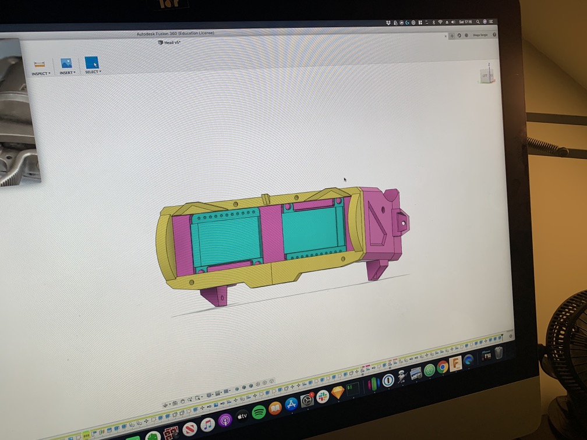
Task: Click the Look At icon in navigation bar
Action: click(x=175, y=403)
